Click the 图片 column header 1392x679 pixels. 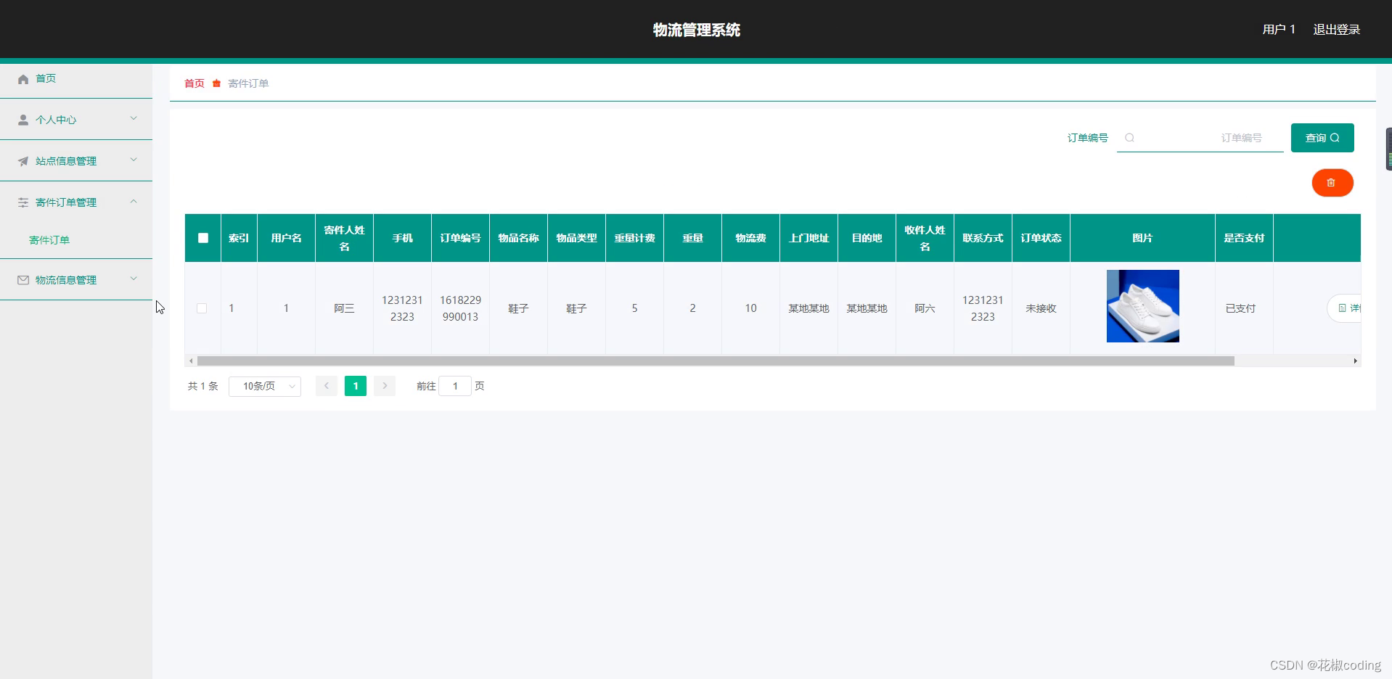coord(1142,238)
